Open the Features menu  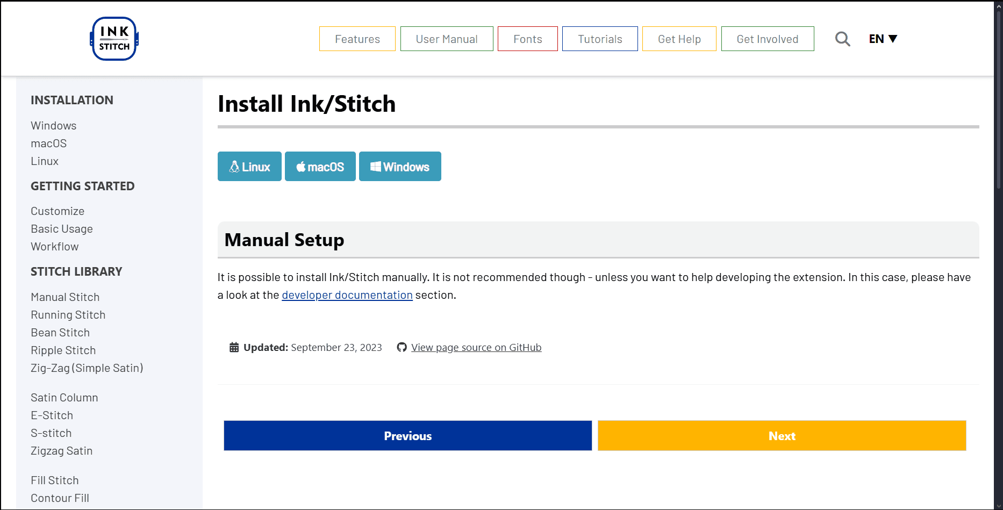357,39
